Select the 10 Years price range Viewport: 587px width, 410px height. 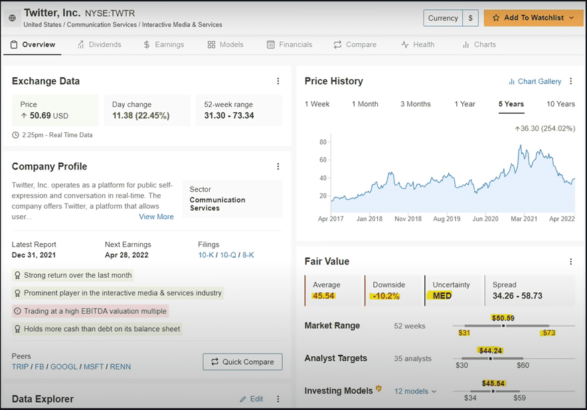coord(560,104)
